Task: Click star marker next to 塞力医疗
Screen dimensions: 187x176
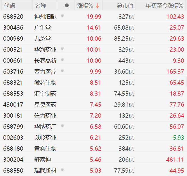Action: pos(62,71)
